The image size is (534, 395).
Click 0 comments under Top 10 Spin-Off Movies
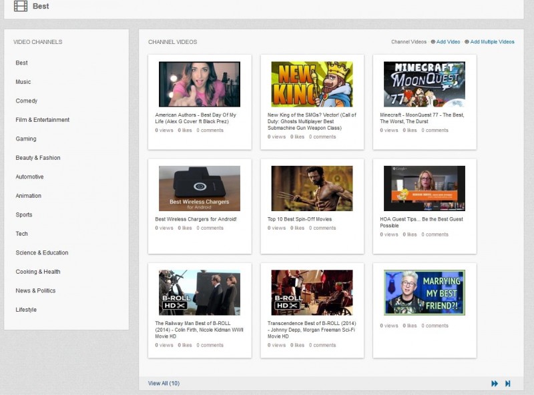point(322,228)
